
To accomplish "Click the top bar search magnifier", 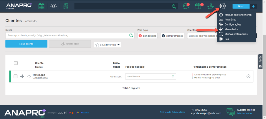I will [x=174, y=6].
